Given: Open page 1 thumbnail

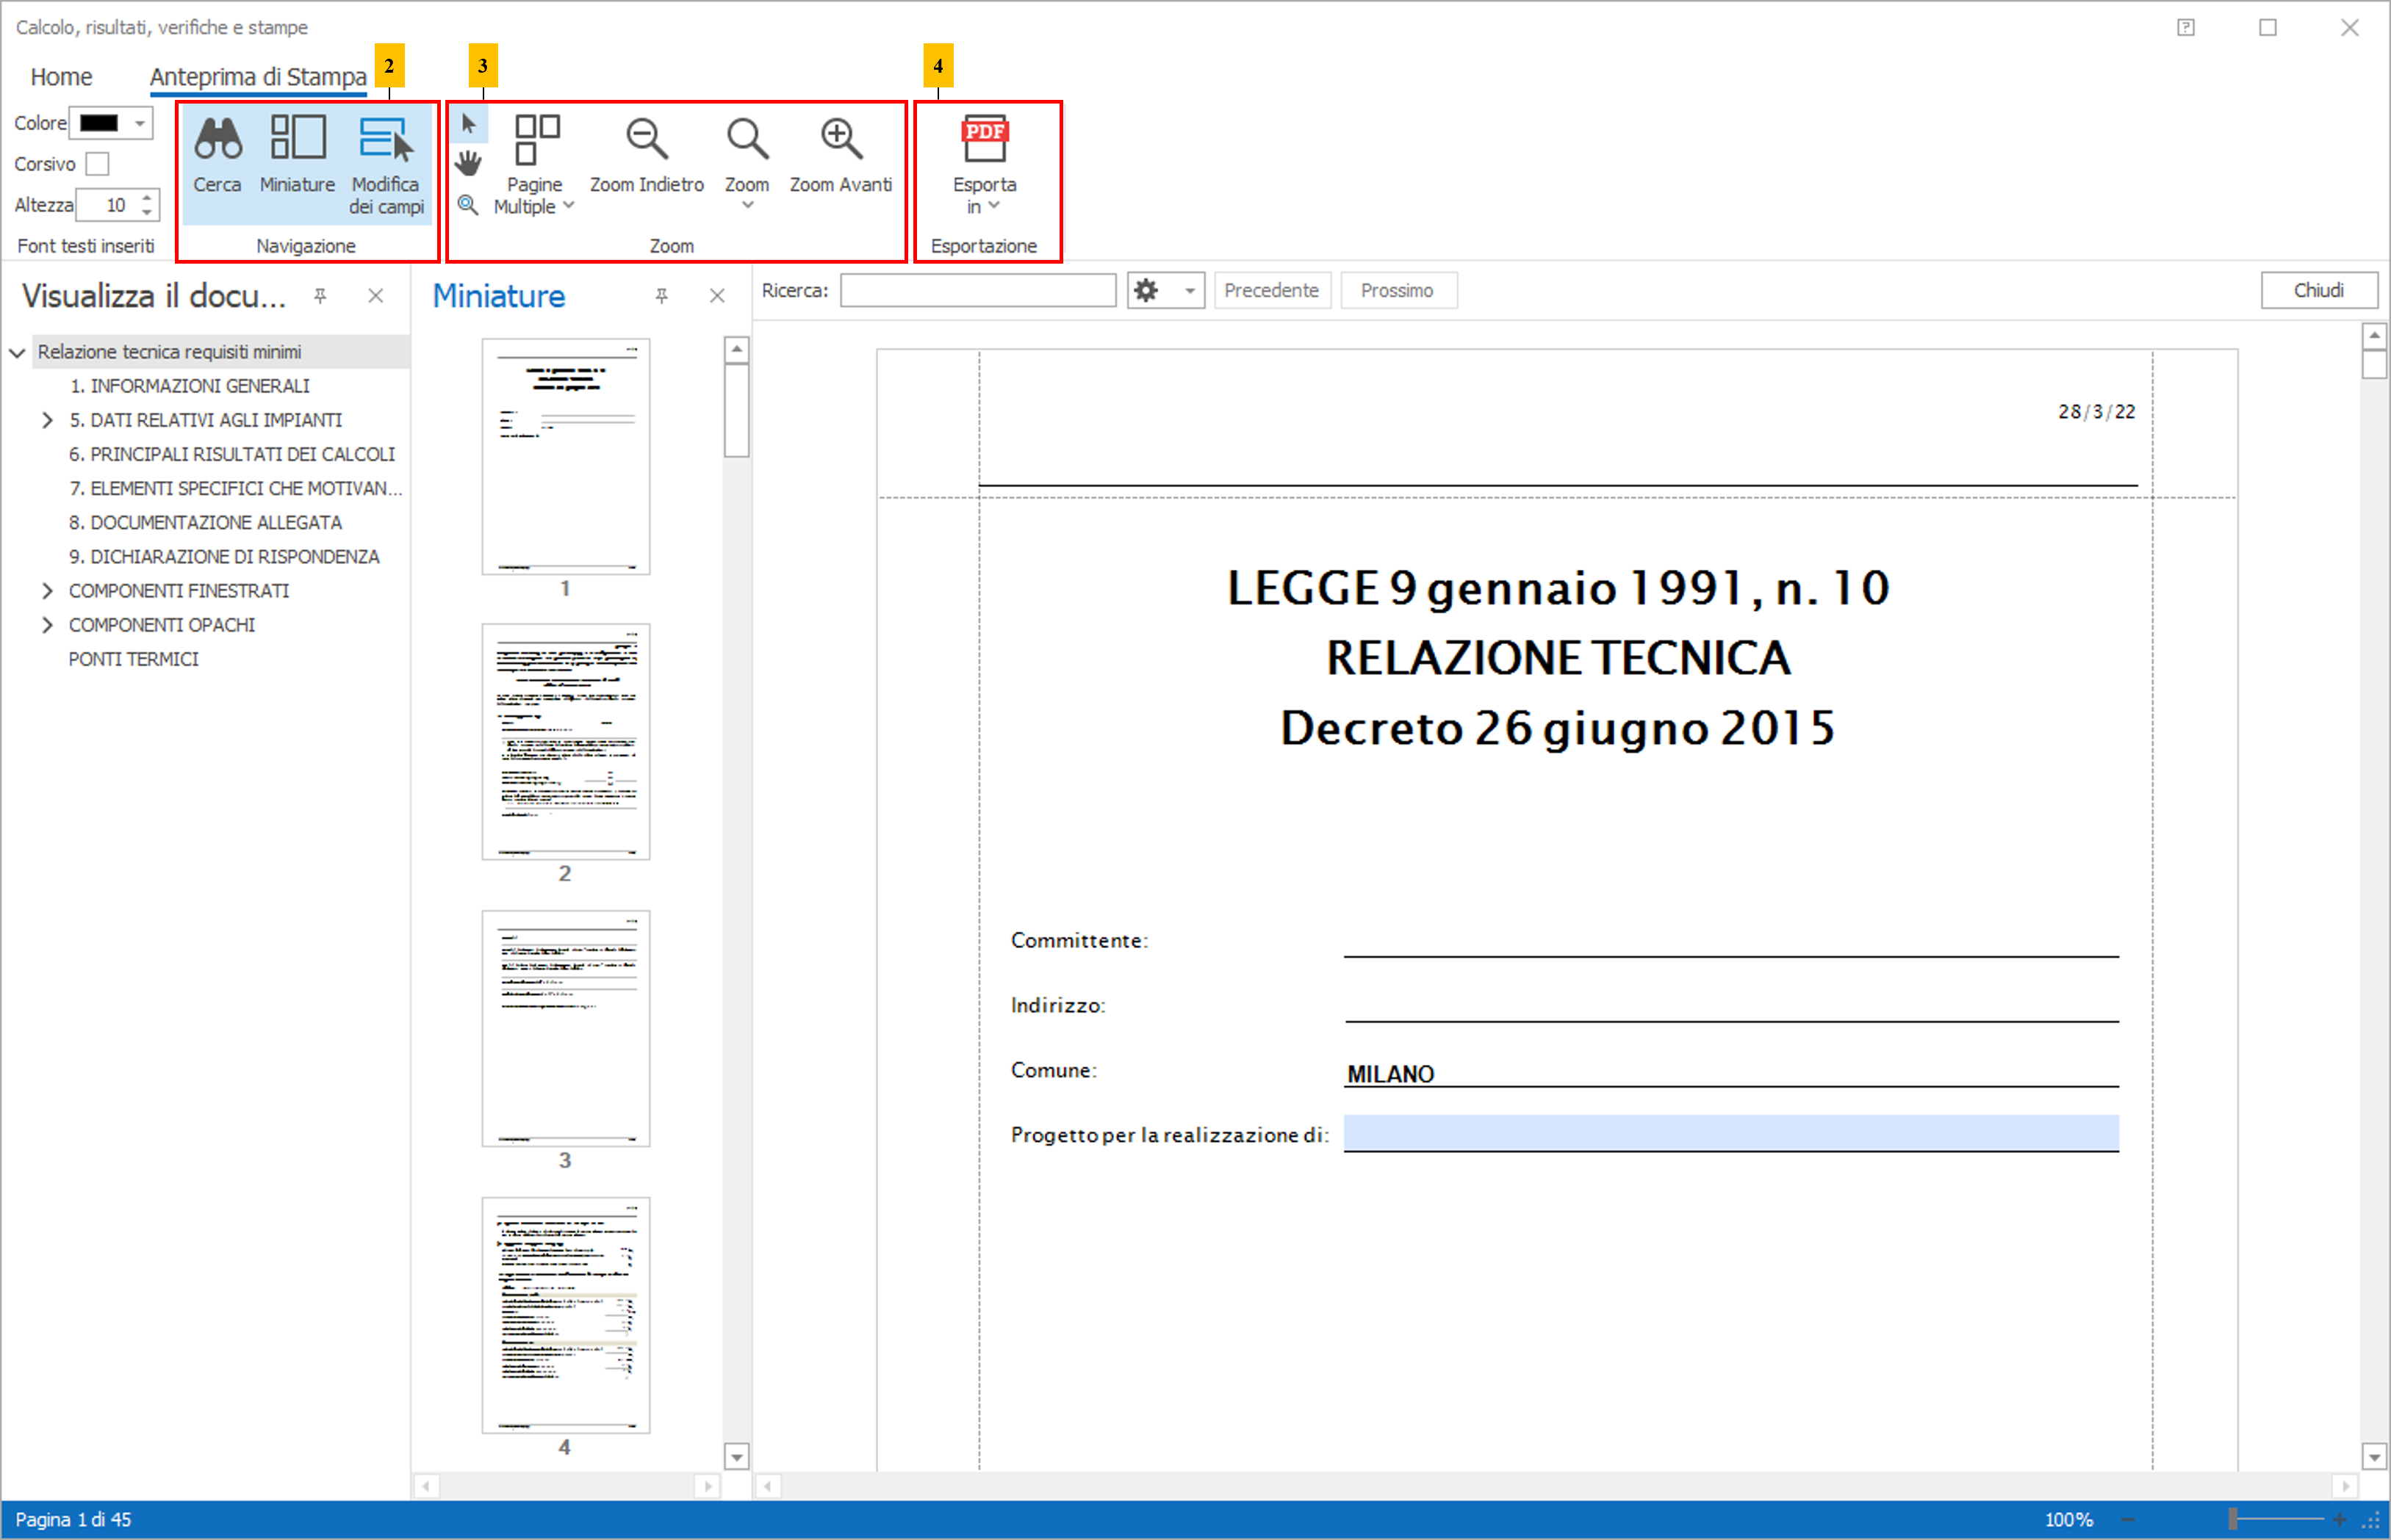Looking at the screenshot, I should click(x=565, y=457).
